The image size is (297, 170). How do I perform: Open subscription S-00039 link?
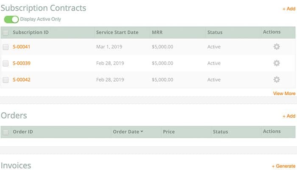[21, 63]
